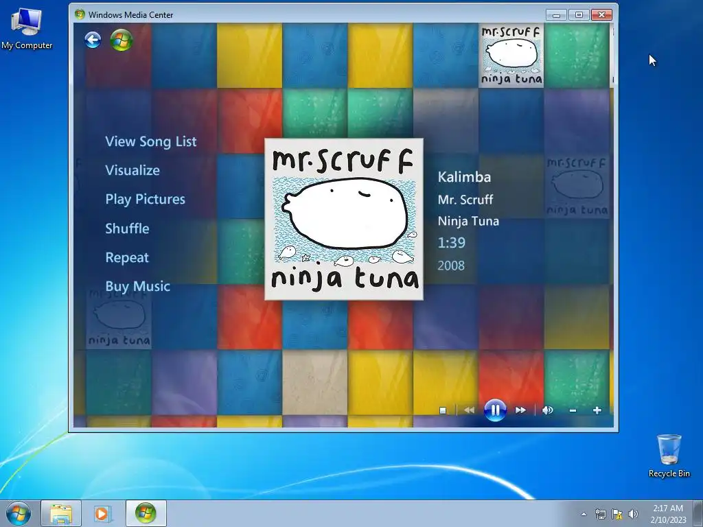Maximize the Windows Media Center window
703x527 pixels.
(x=579, y=15)
